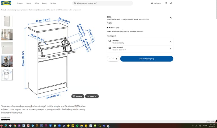Viewport: 217px width, 128px height.
Task: Click the Store purchase shop icon
Action: click(110, 48)
